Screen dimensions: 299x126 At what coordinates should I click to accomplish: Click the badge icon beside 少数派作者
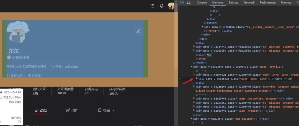(9, 57)
